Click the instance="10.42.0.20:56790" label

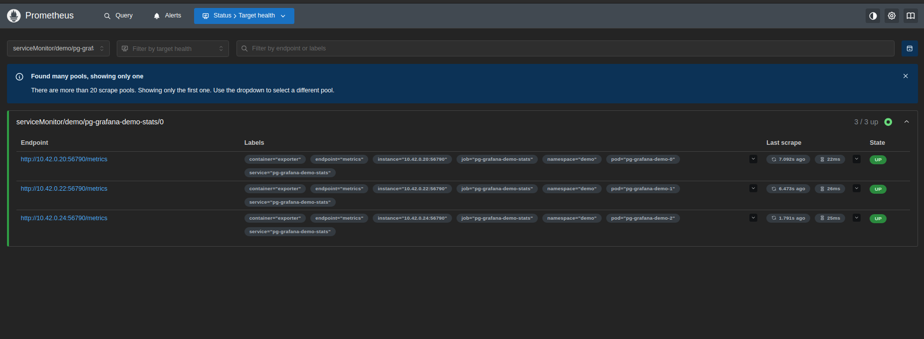(412, 159)
